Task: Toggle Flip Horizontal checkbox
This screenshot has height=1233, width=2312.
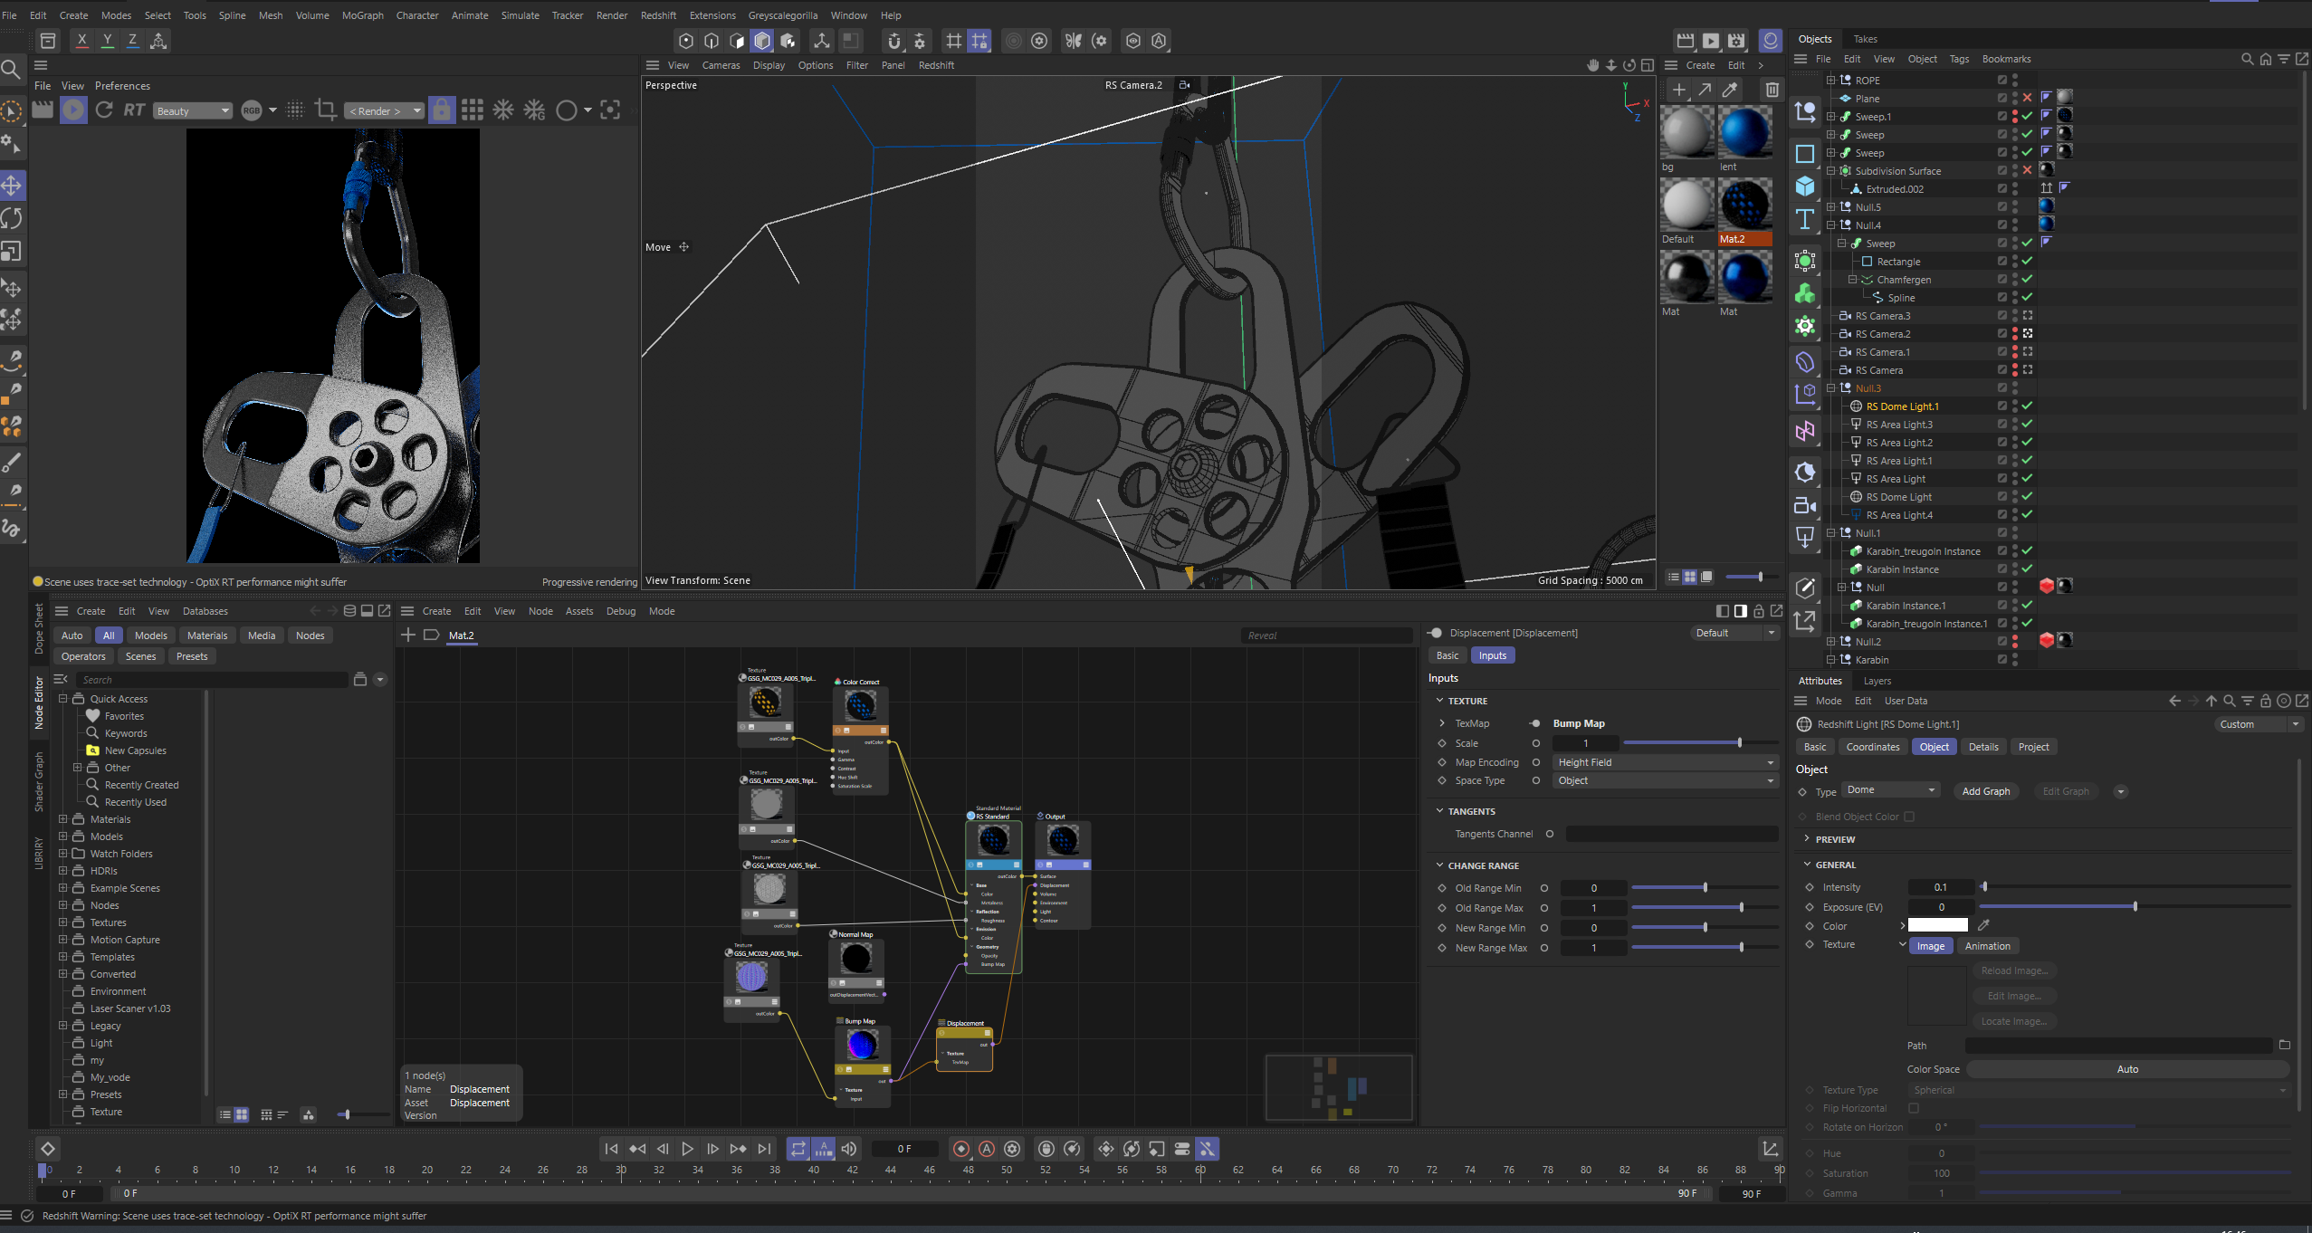Action: (1913, 1108)
